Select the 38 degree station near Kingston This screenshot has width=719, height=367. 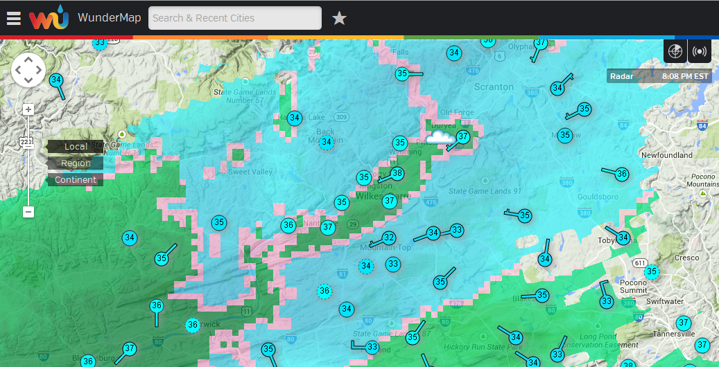coord(397,173)
